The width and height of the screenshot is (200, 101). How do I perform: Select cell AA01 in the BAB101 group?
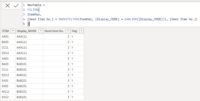coord(8,59)
